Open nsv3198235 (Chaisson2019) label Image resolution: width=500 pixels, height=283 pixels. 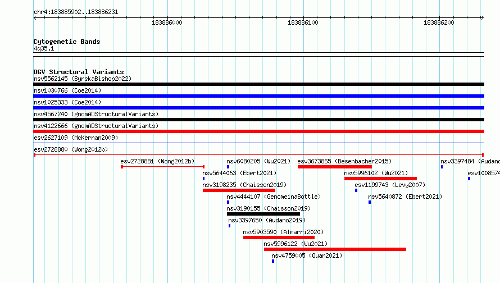click(x=244, y=185)
